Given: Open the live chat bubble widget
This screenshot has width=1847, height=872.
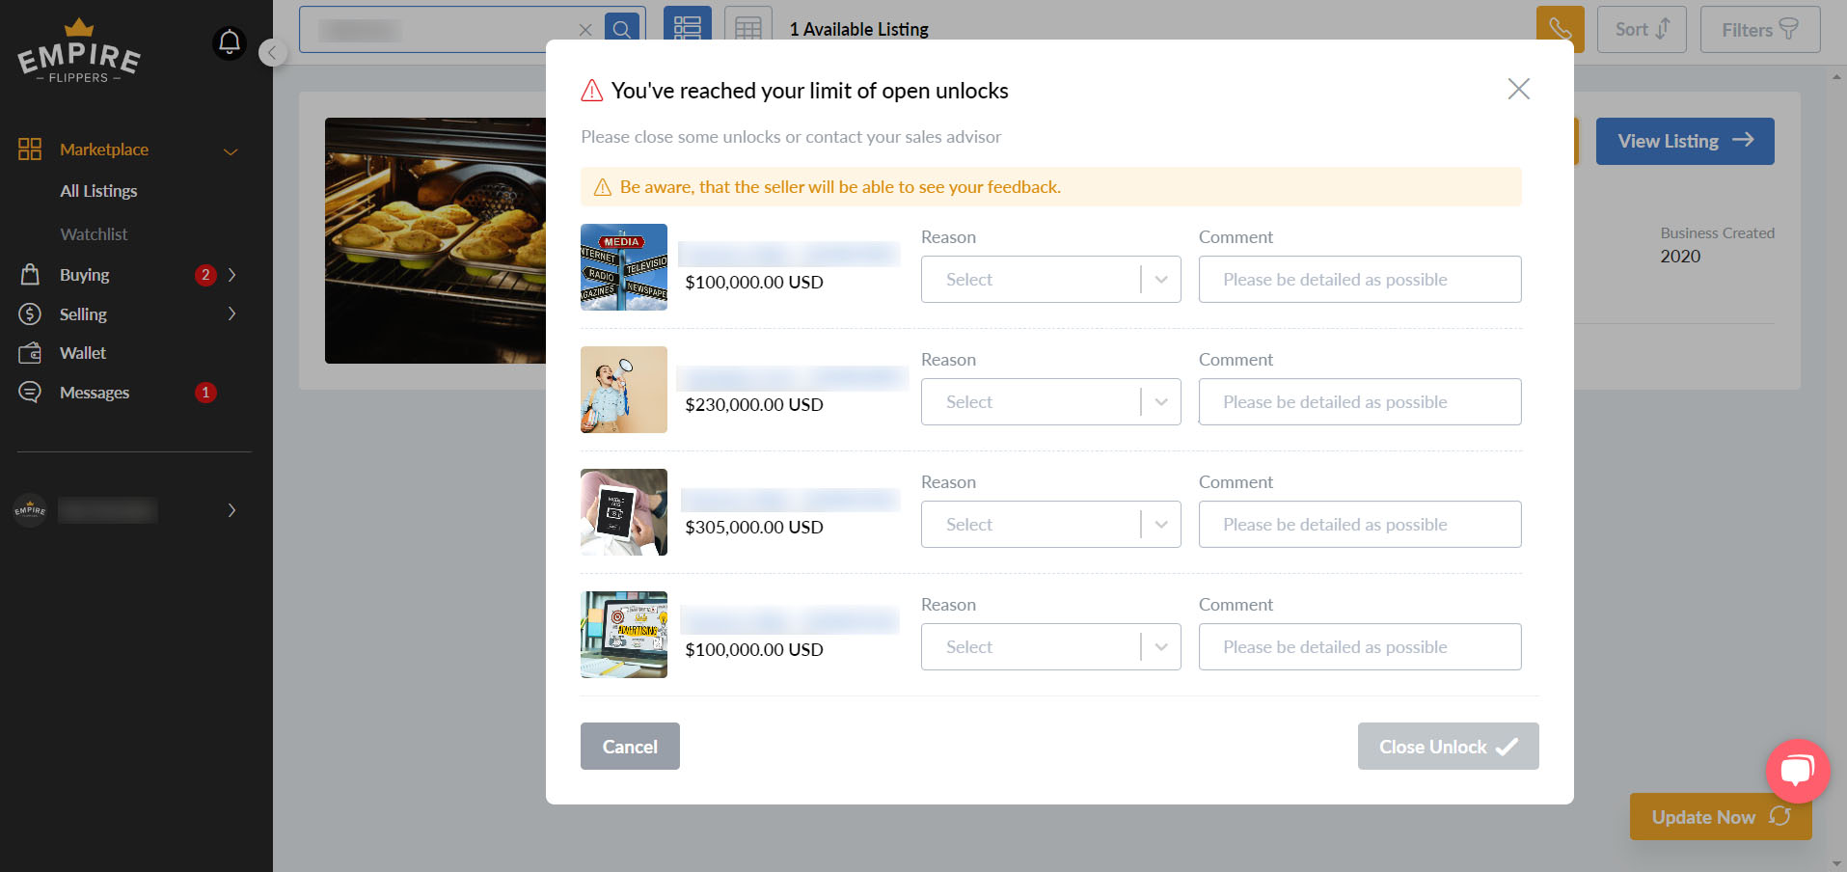Looking at the screenshot, I should (x=1797, y=771).
